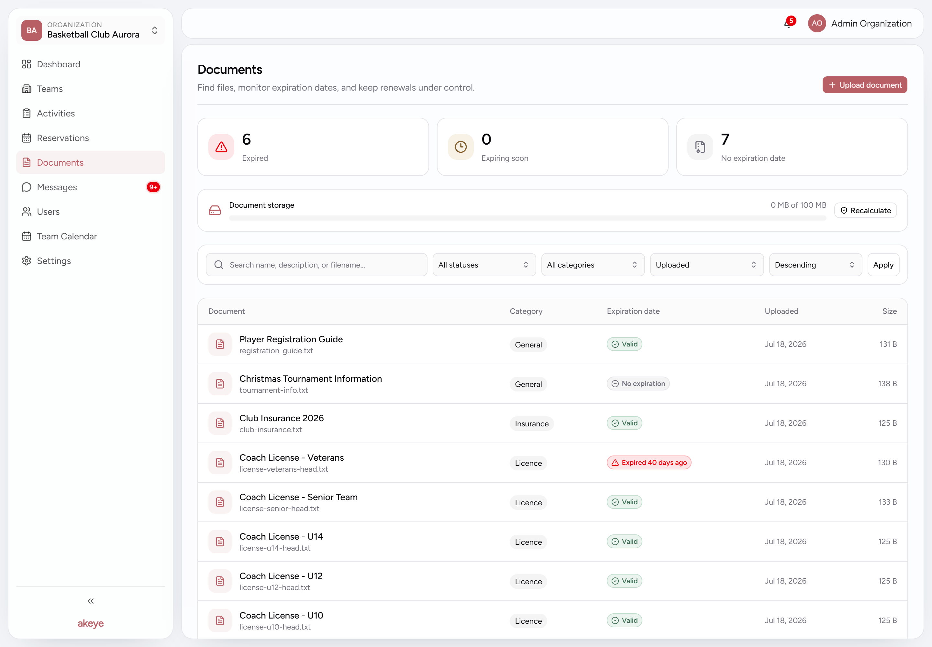Viewport: 932px width, 647px height.
Task: Click the Expired 40 days ago badge
Action: click(x=649, y=463)
